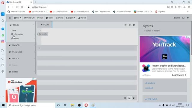Screen dimensions: 192x108
Task: Run the SQL query
Action: click(40, 18)
